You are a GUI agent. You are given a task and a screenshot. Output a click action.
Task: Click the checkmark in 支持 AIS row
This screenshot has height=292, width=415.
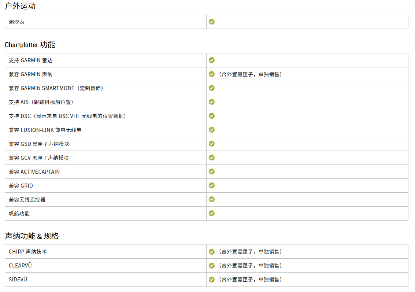point(212,102)
